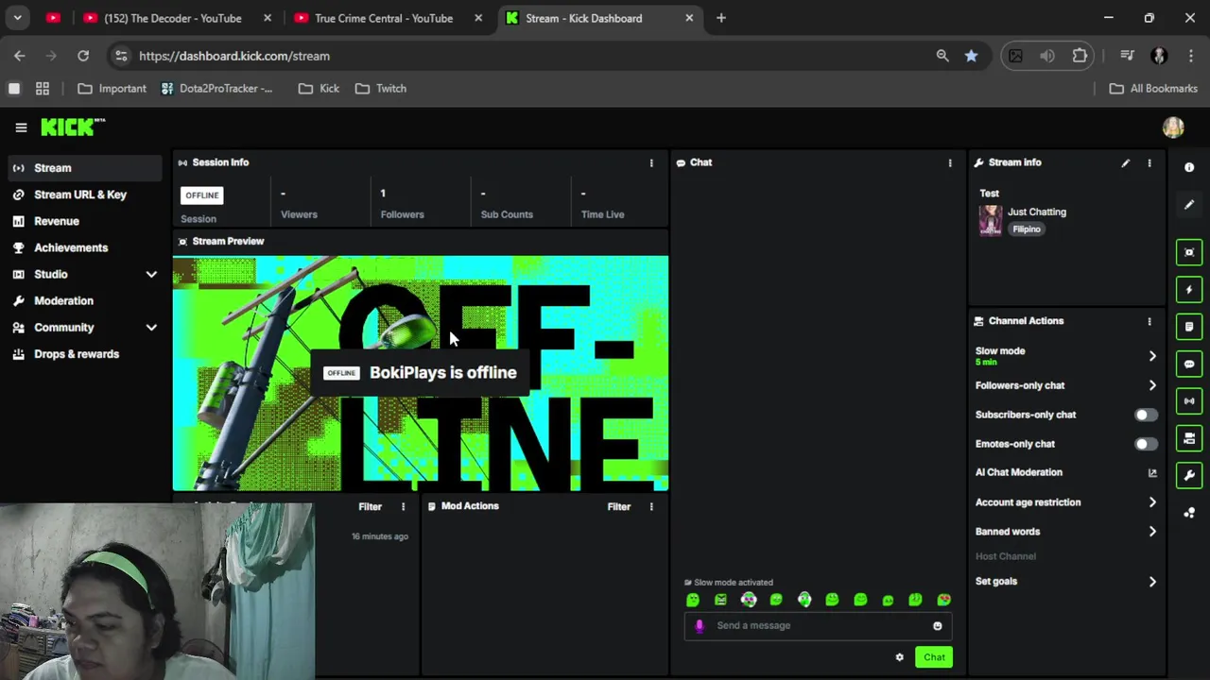Open tab search dropdown in browser
This screenshot has width=1210, height=680.
[x=17, y=18]
